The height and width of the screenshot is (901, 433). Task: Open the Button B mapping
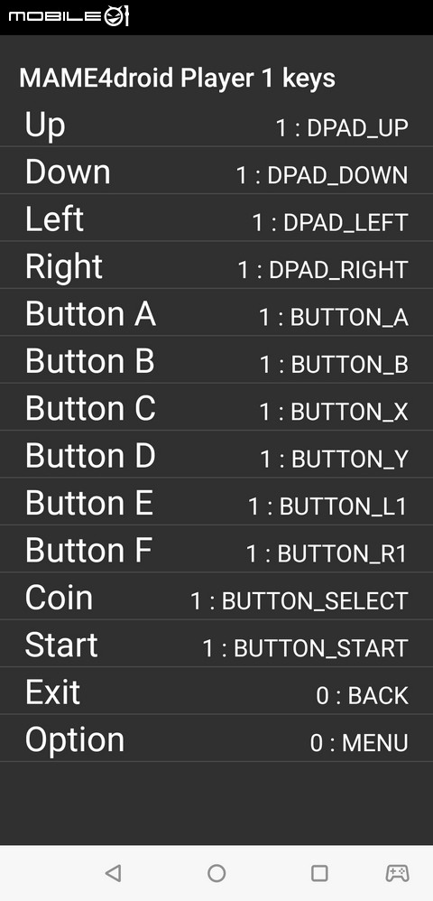pos(216,360)
